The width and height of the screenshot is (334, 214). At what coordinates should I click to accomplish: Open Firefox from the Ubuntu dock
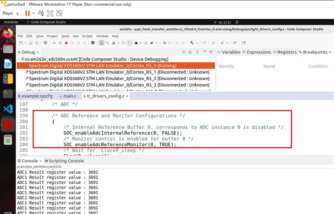point(8,33)
